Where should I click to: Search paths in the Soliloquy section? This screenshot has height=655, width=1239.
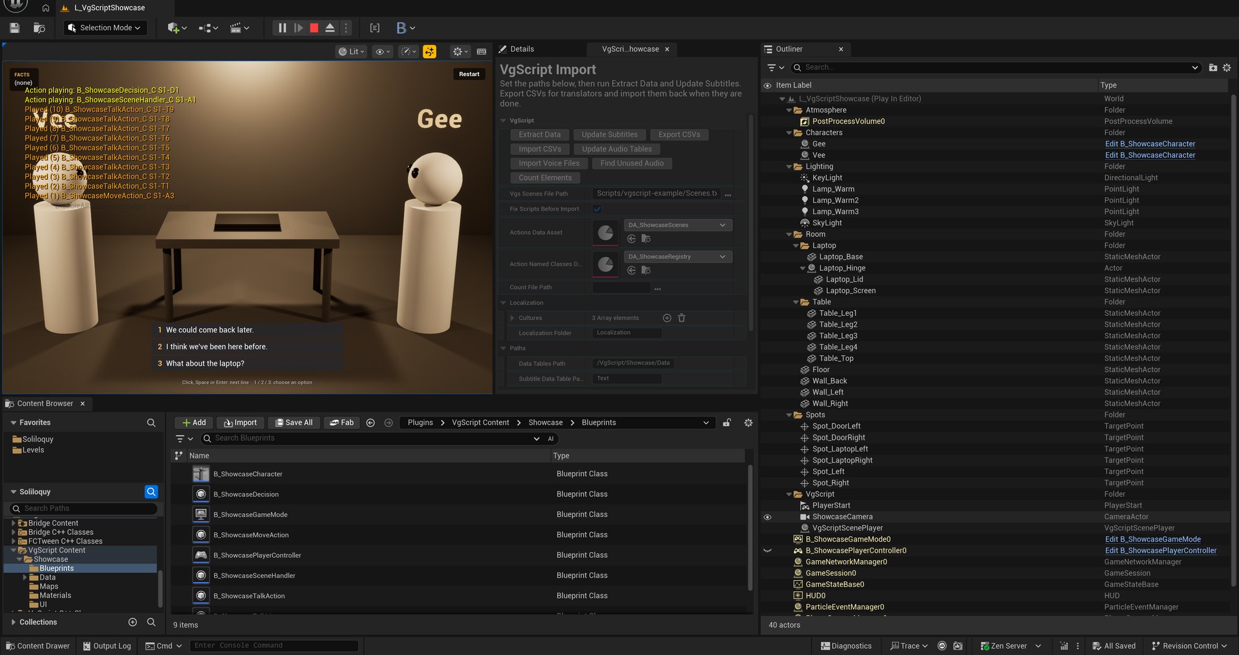point(84,508)
